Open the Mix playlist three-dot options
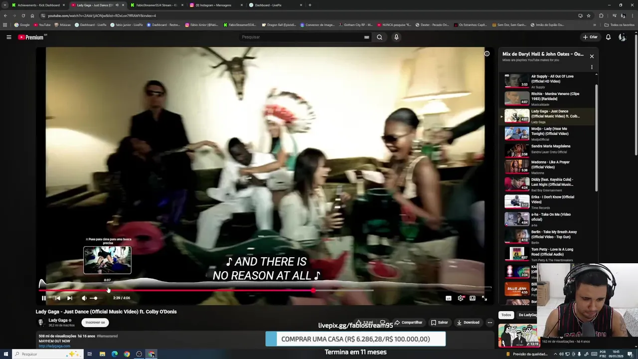Screen dimensions: 638x359 click(592, 67)
